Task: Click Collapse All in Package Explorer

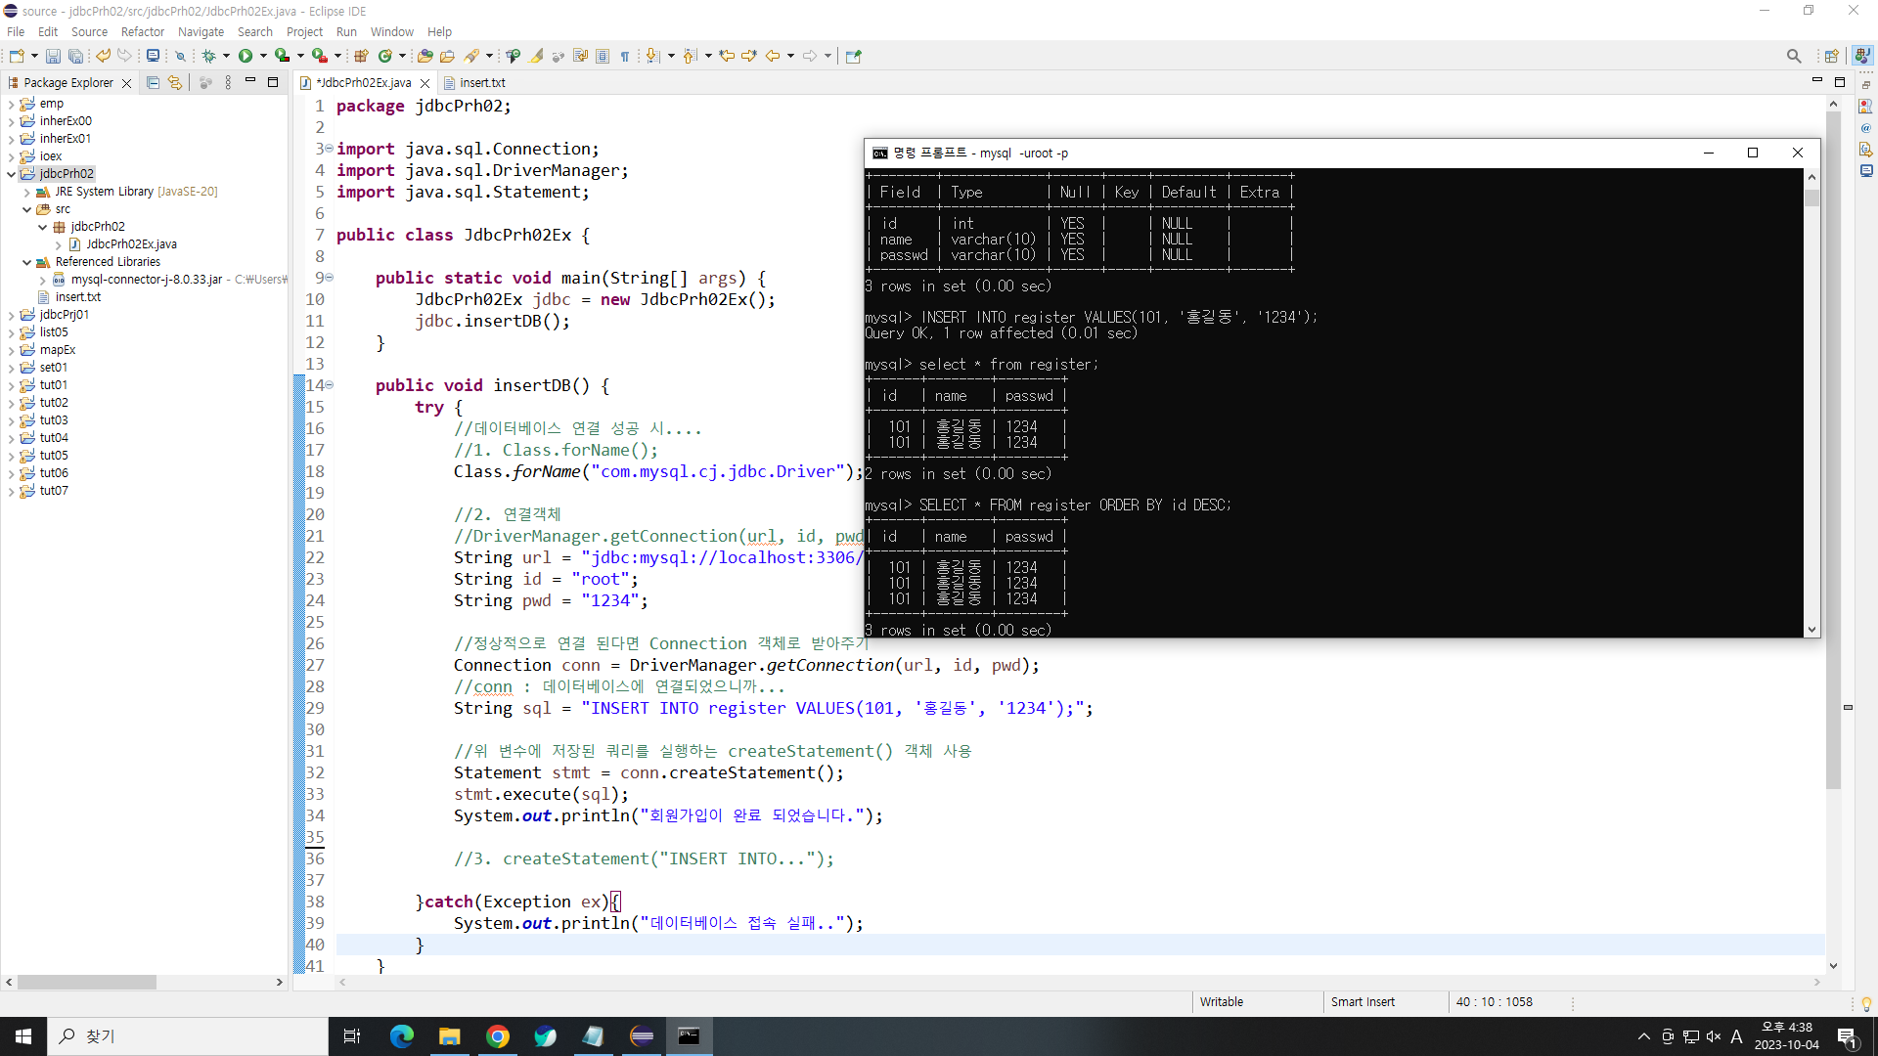Action: [x=153, y=83]
